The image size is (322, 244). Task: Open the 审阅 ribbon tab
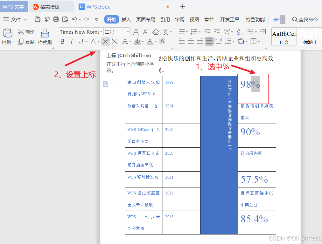pyautogui.click(x=180, y=19)
